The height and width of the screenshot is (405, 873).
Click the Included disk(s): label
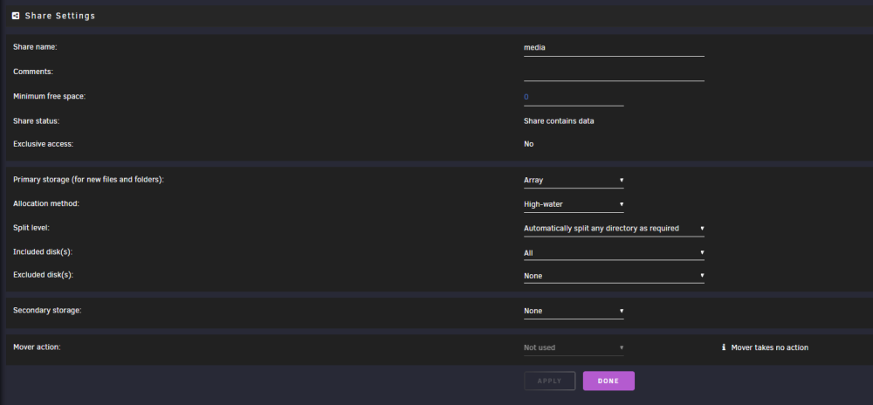(43, 252)
